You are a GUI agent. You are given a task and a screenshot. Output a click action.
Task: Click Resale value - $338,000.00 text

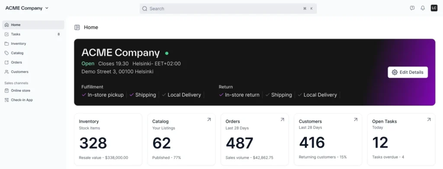pyautogui.click(x=103, y=158)
